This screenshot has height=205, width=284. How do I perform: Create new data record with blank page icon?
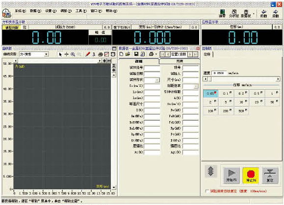[122, 54]
